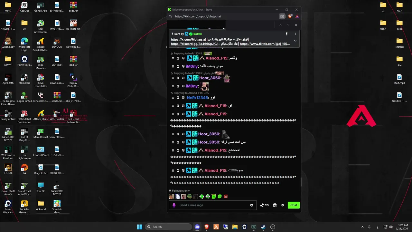Insert the frog emote from quick emotes
The height and width of the screenshot is (232, 412).
pyautogui.click(x=190, y=197)
